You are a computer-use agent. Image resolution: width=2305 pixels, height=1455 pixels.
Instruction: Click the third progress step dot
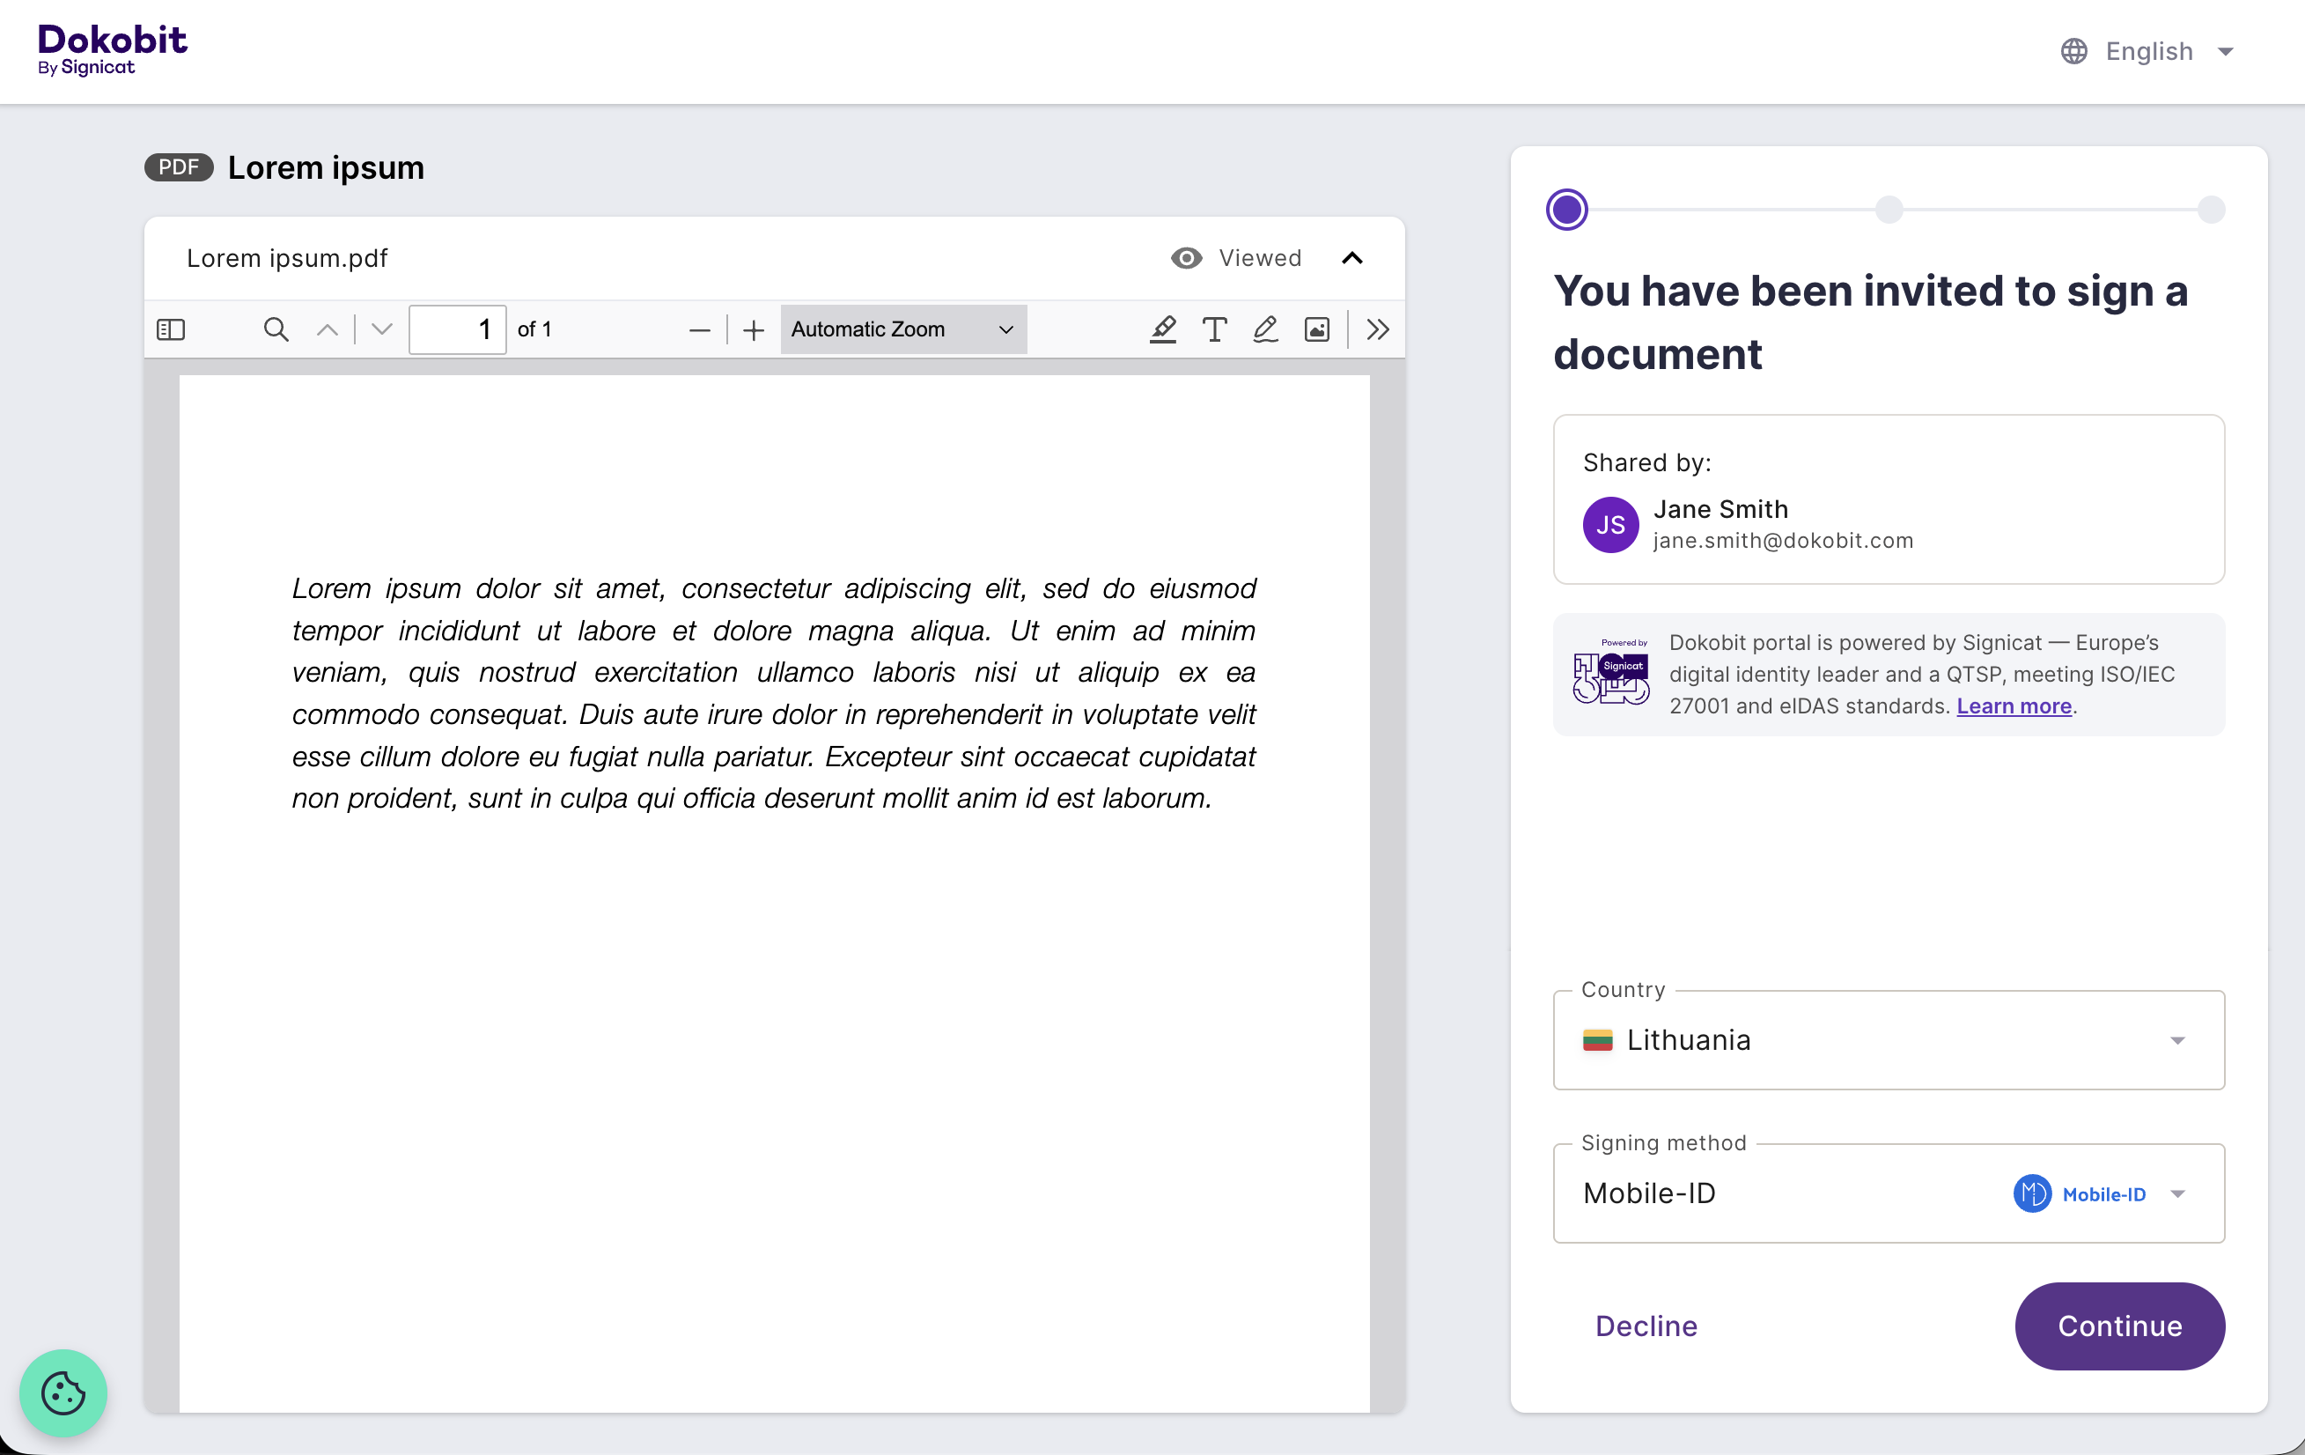pyautogui.click(x=2210, y=210)
